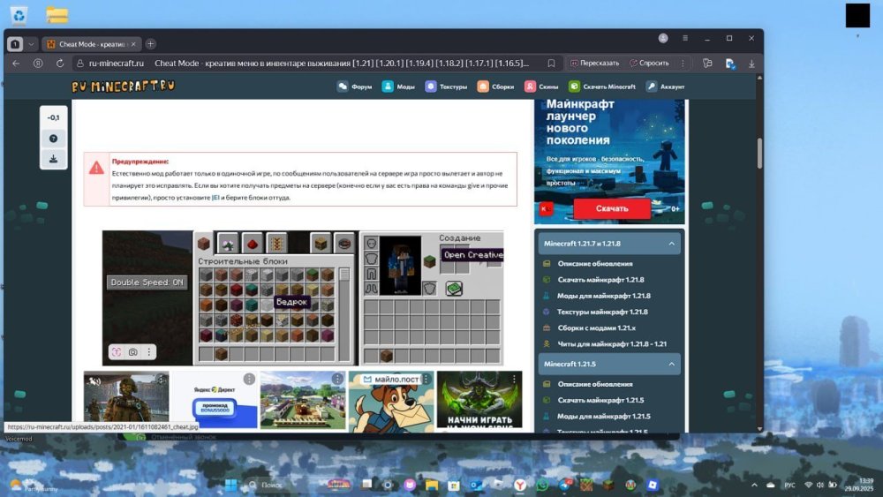This screenshot has width=883, height=497.
Task: Click the майло.пост dog ad
Action: click(x=391, y=401)
